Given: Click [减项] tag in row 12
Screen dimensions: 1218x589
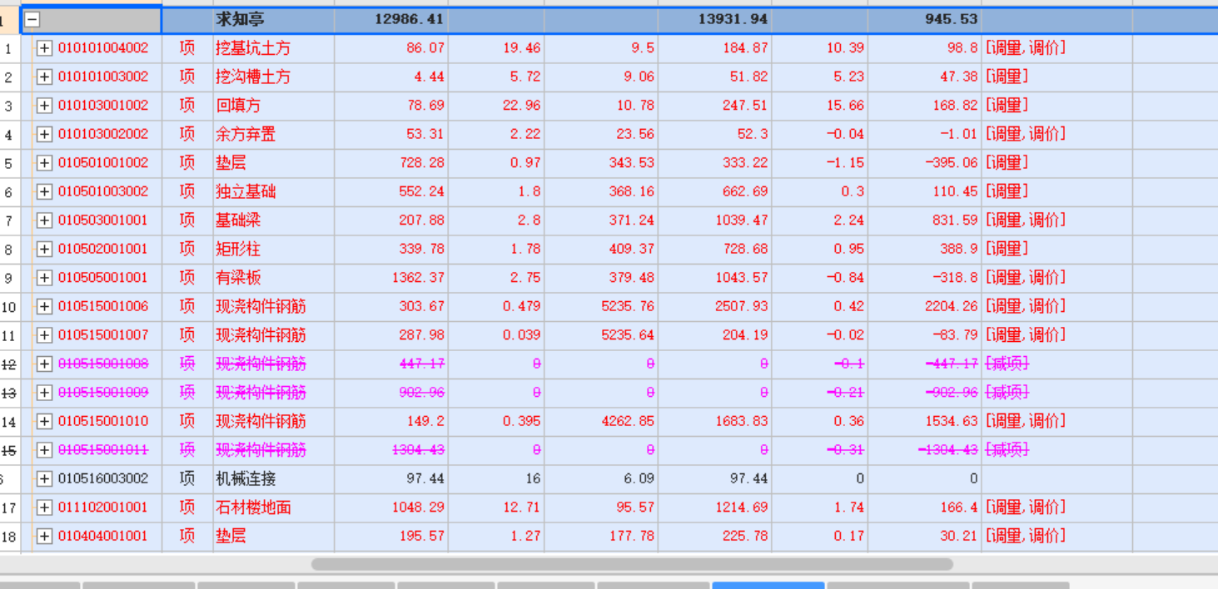Looking at the screenshot, I should pos(1007,364).
